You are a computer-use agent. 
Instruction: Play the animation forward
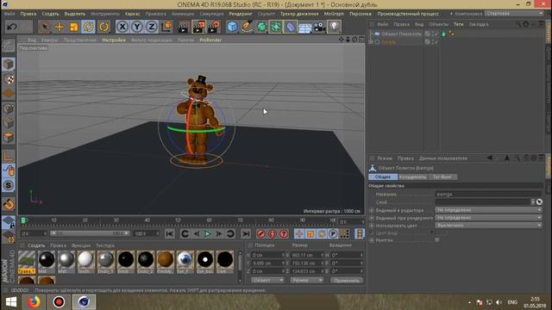pos(207,233)
